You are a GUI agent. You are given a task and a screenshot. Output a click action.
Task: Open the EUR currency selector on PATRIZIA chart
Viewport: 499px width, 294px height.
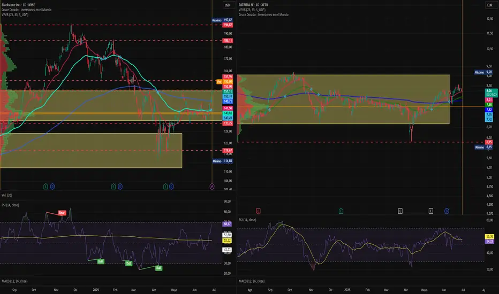490,5
